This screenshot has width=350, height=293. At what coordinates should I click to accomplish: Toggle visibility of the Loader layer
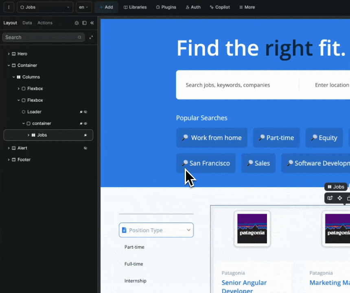[85, 112]
